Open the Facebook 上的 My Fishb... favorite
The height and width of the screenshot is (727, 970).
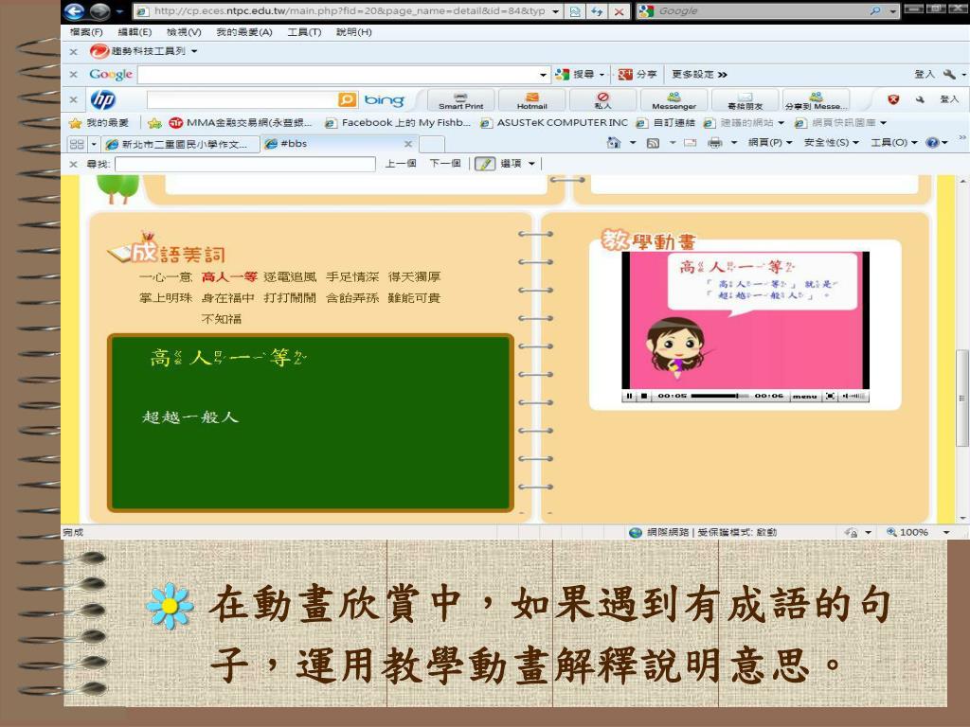(399, 123)
